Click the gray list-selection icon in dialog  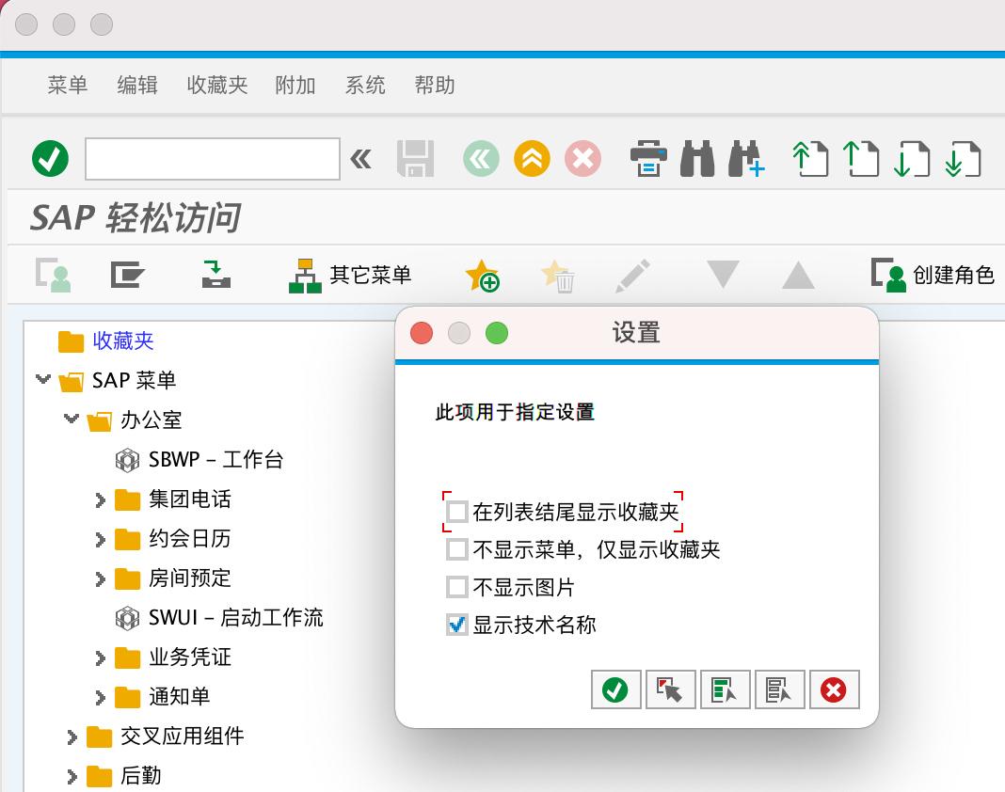[779, 690]
